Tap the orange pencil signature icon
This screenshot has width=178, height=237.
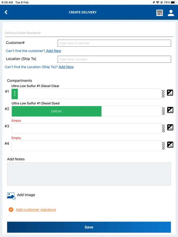(11, 210)
